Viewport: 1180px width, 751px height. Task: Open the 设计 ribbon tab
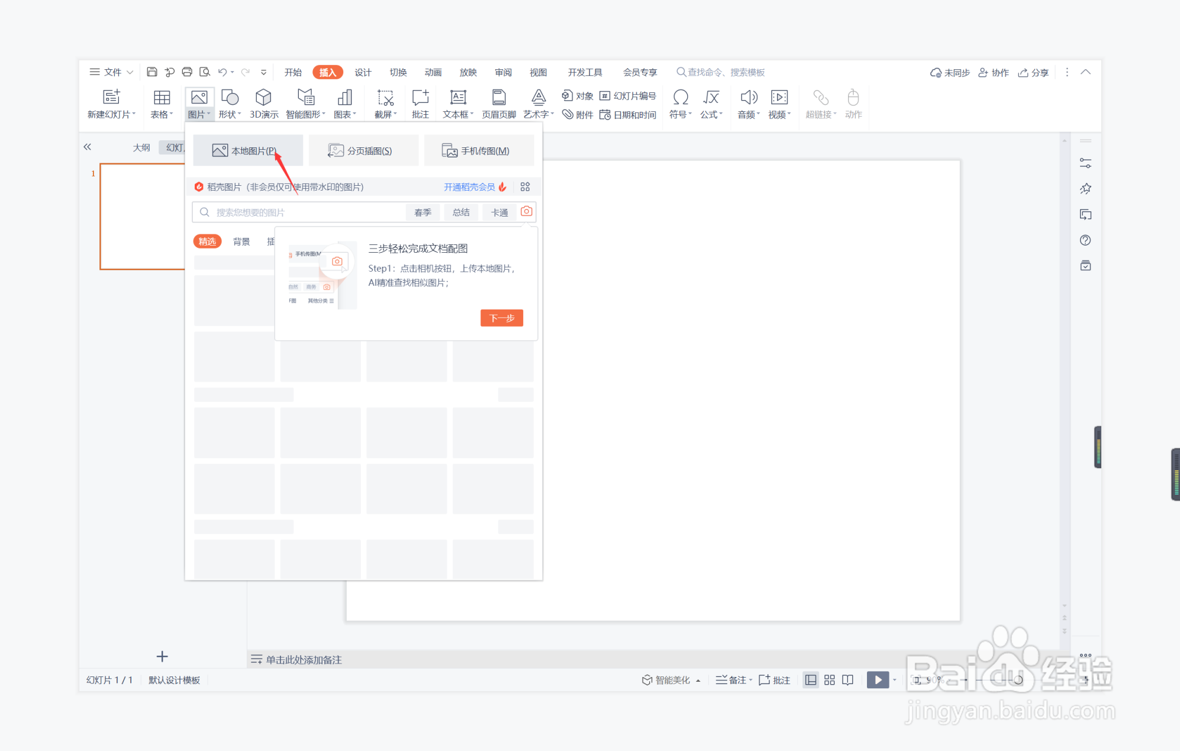pyautogui.click(x=363, y=72)
